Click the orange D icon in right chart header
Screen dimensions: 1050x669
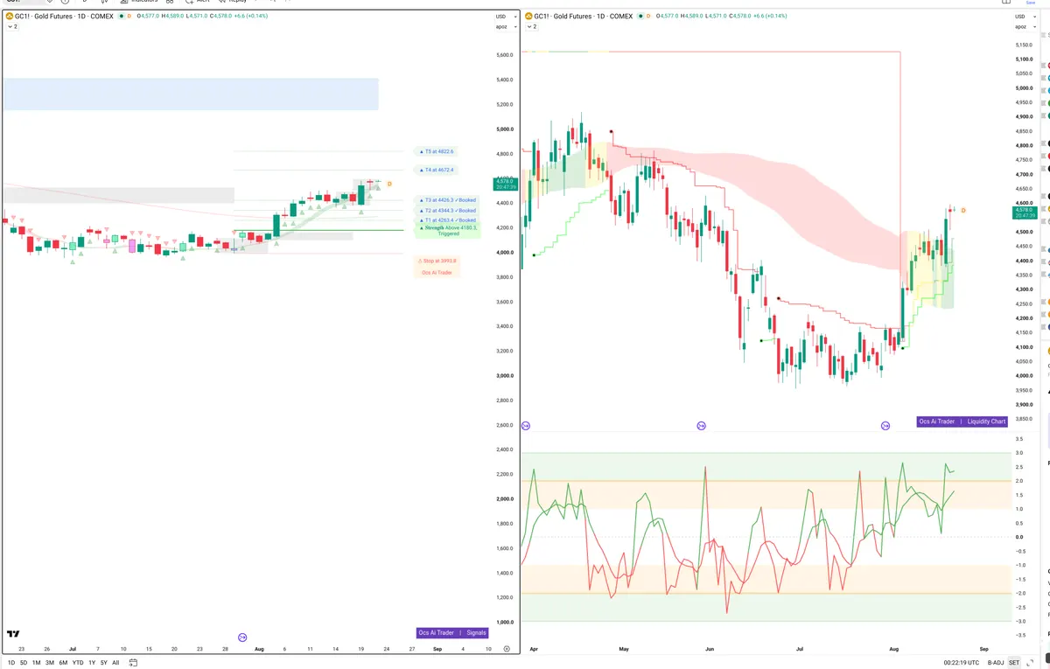[x=649, y=16]
